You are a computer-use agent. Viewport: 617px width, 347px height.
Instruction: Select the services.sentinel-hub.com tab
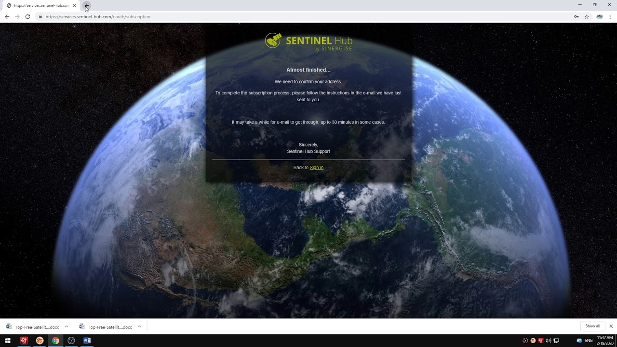click(x=40, y=5)
